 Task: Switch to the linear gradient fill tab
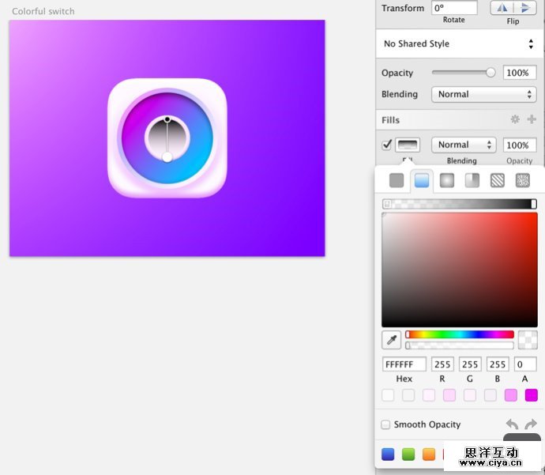tap(422, 180)
